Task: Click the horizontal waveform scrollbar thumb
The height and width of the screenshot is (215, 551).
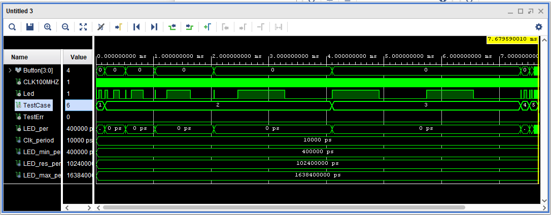Action: coord(284,207)
